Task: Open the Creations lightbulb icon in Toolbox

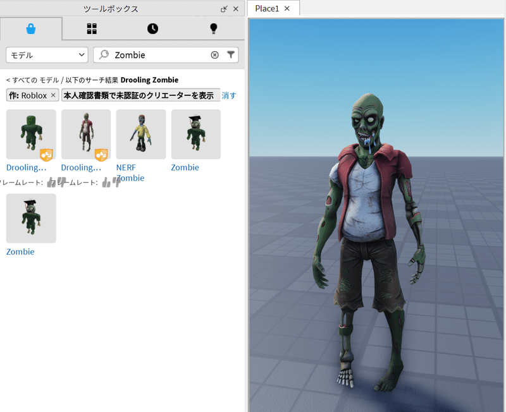Action: click(213, 28)
